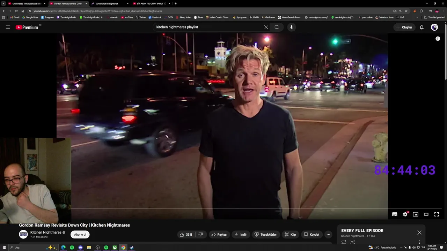This screenshot has width=447, height=251.
Task: Open Chrome three-dot menu
Action: [x=443, y=11]
